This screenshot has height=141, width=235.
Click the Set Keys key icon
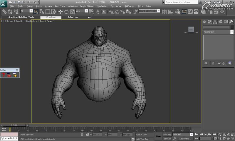(x=158, y=136)
